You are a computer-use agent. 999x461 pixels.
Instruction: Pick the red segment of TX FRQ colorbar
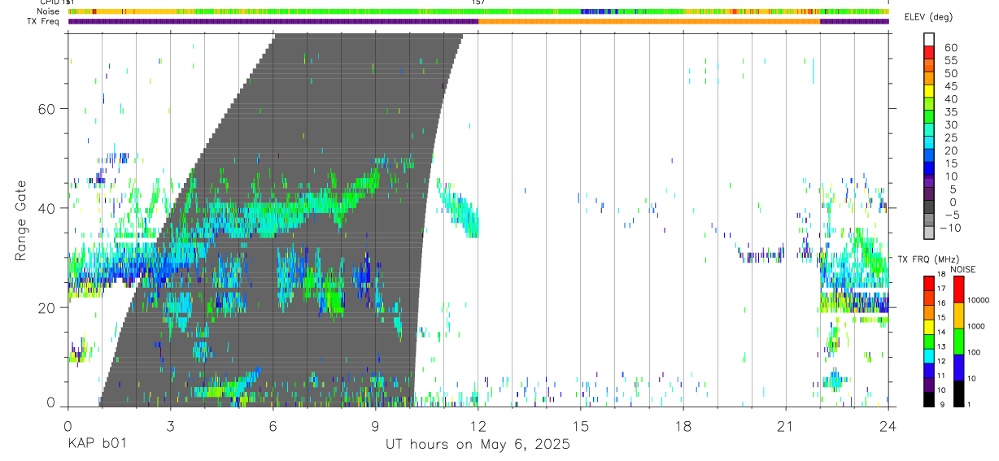pos(929,283)
